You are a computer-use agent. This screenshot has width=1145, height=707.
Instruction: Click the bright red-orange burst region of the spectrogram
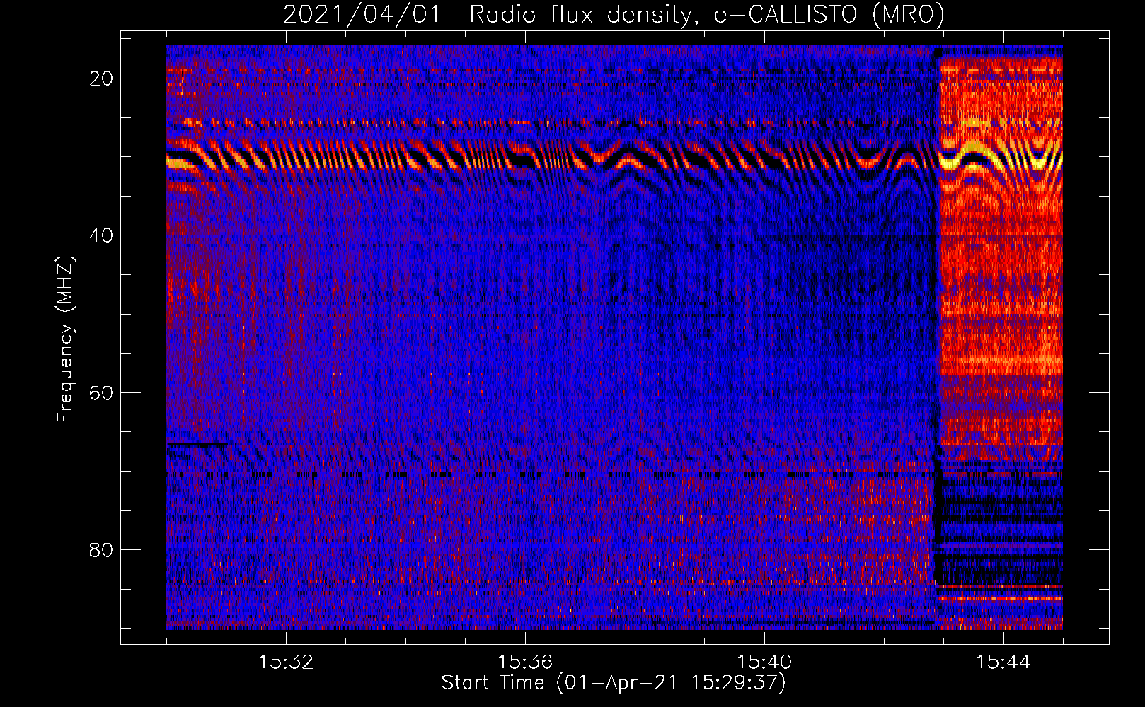tap(1001, 258)
